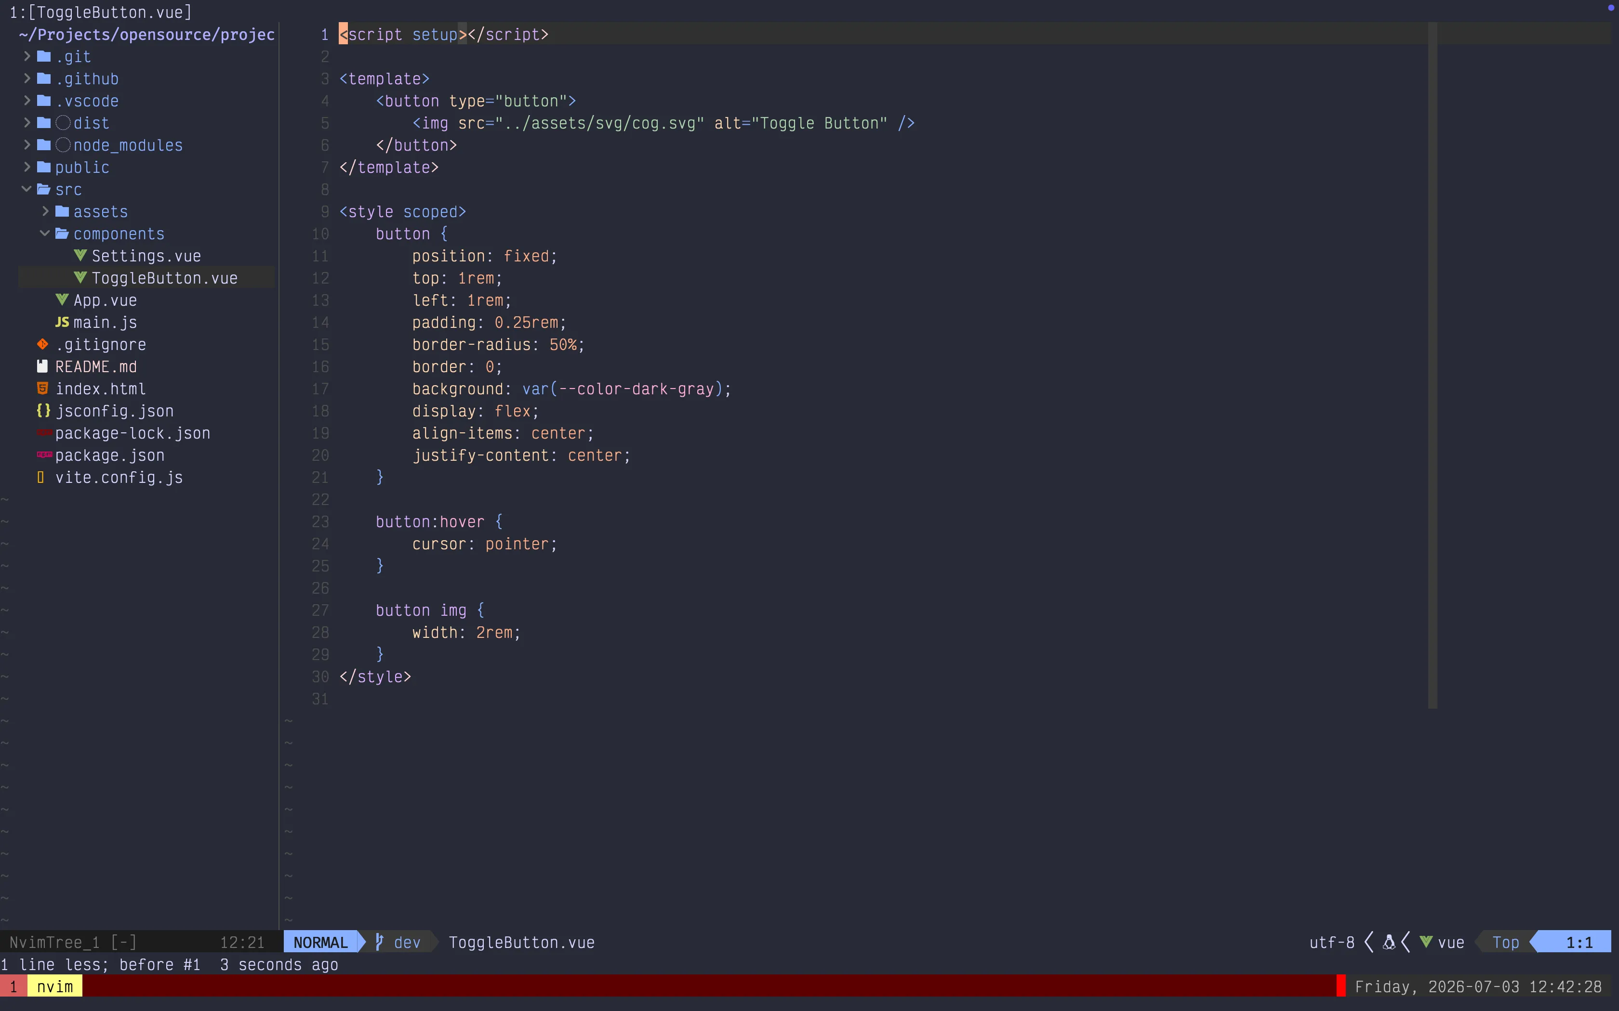This screenshot has height=1011, width=1619.
Task: Open .gitignore in the file tree
Action: [101, 344]
